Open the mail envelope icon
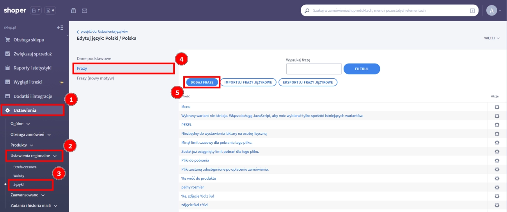This screenshot has width=507, height=212. pos(84,11)
